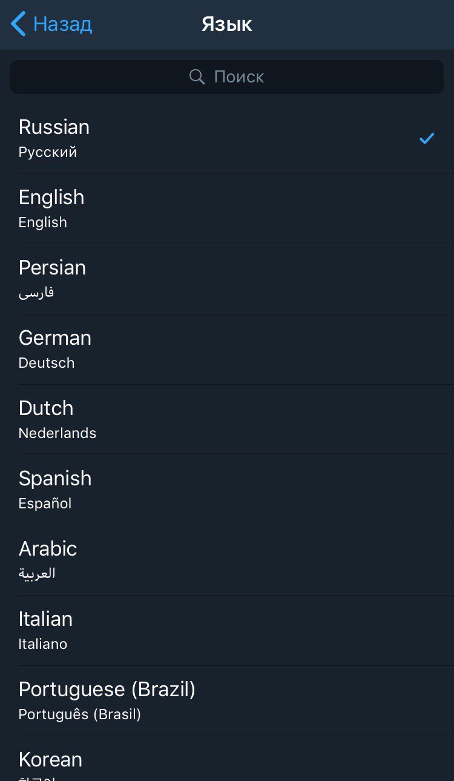Viewport: 454px width, 781px height.
Task: Tap the magnifying glass search icon
Action: coord(197,77)
